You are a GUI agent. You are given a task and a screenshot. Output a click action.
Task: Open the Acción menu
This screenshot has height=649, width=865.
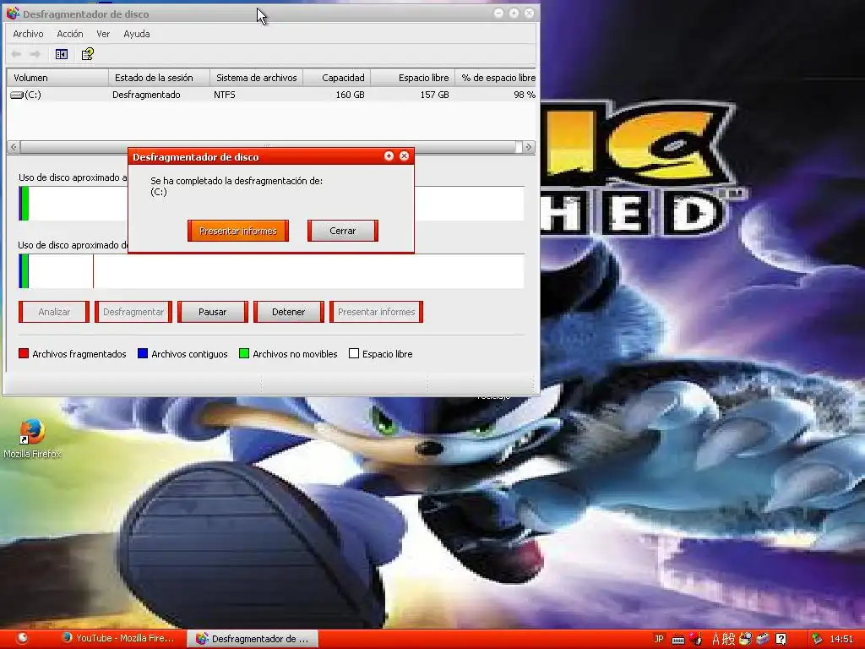tap(70, 34)
